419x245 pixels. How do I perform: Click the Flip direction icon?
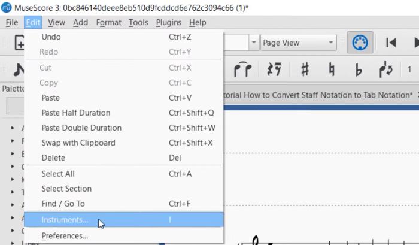(385, 69)
